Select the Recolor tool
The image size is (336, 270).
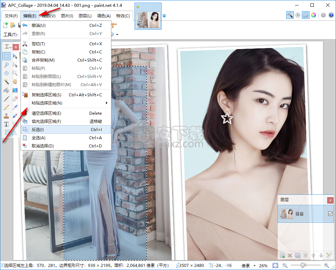pos(15,116)
